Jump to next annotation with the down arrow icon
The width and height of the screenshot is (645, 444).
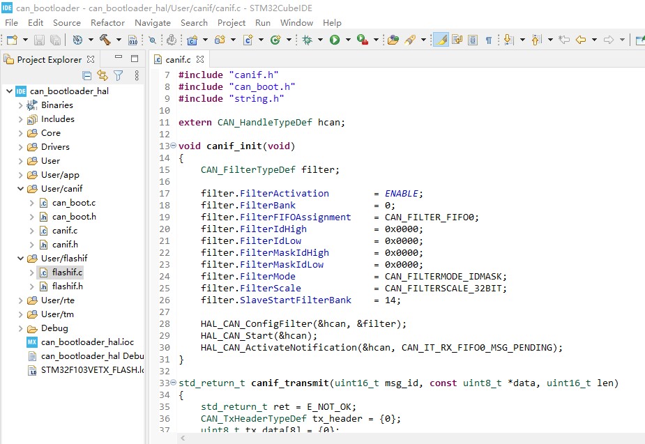[x=509, y=40]
